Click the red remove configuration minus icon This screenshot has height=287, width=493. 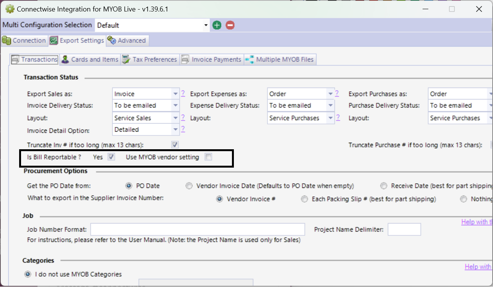point(230,25)
